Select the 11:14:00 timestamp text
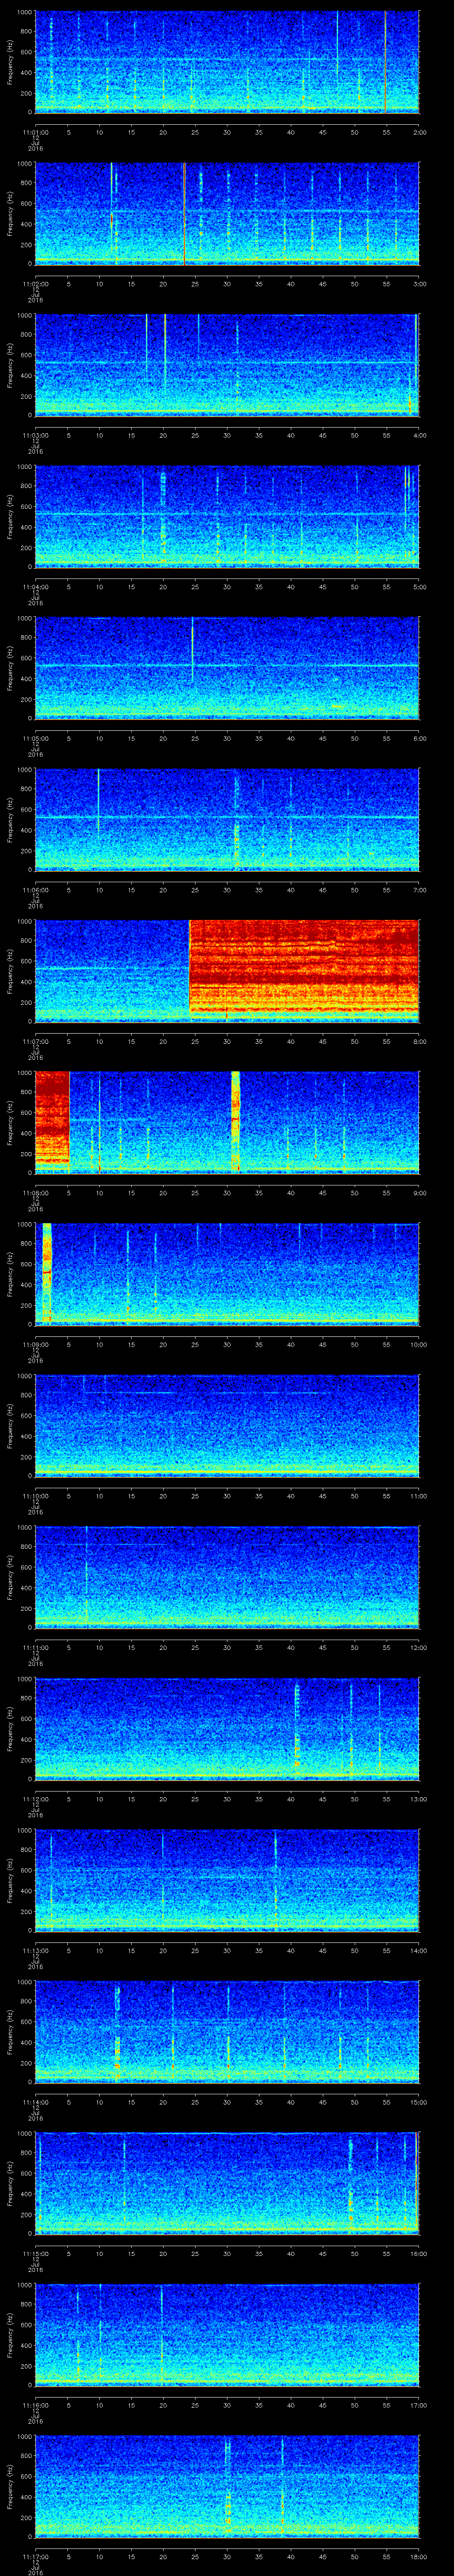454x2576 pixels. [35, 2102]
